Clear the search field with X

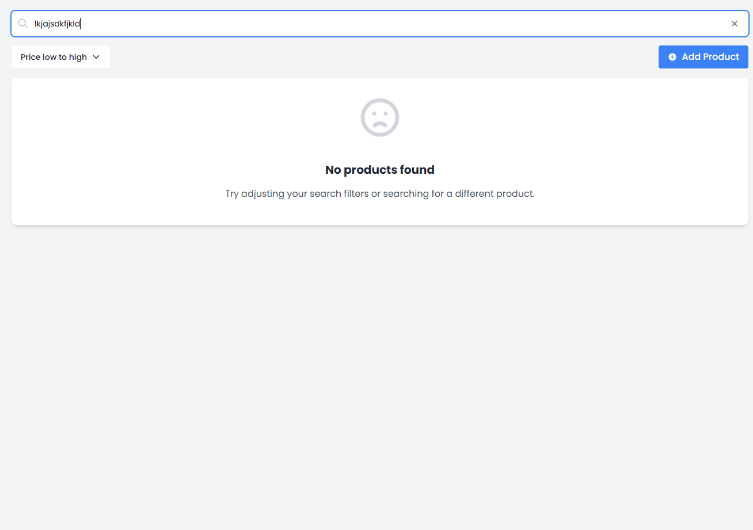point(735,24)
